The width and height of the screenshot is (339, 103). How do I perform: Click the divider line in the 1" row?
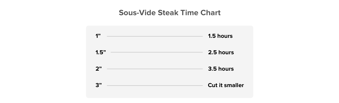point(155,36)
